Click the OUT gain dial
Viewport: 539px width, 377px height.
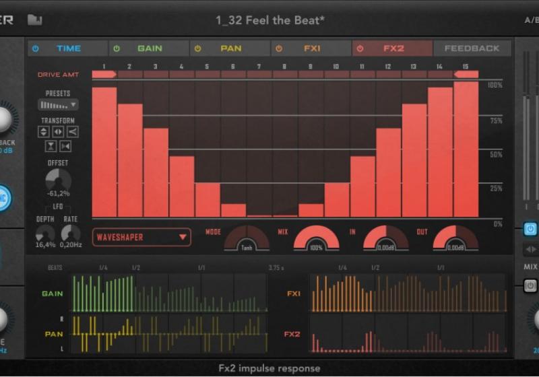coord(455,238)
